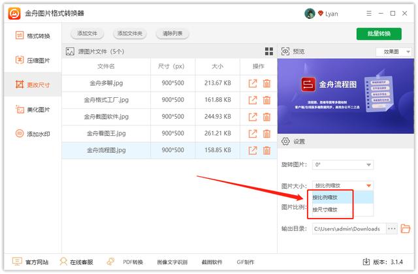Open export icon for 金舟截图软件.jpg
418x274 pixels.
[253, 117]
